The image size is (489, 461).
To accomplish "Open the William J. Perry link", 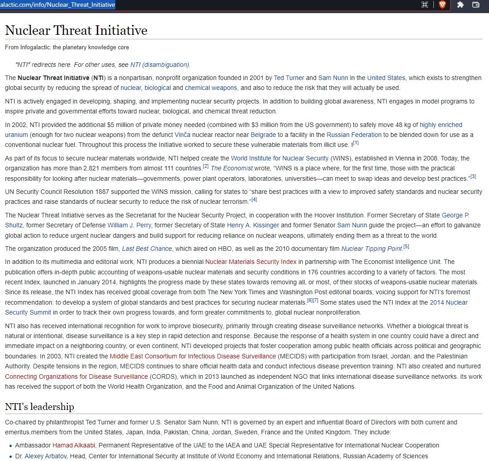I will pos(129,225).
